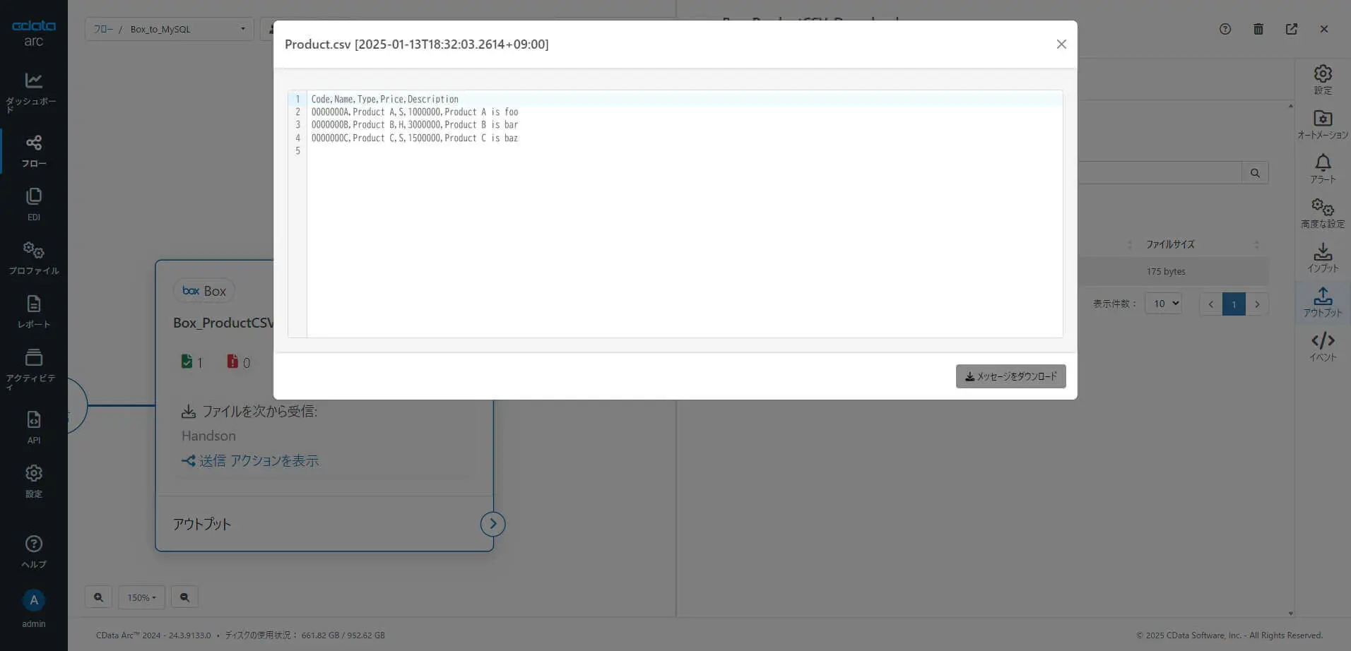The height and width of the screenshot is (651, 1351).
Task: Click CSV line 3 Product B row
Action: (415, 125)
